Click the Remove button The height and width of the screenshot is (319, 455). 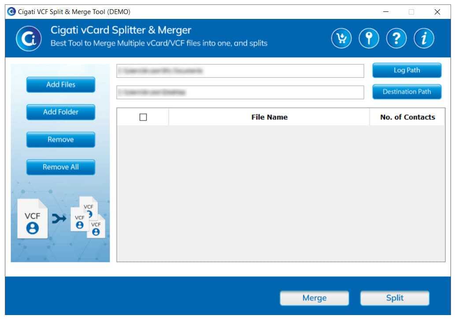[61, 139]
